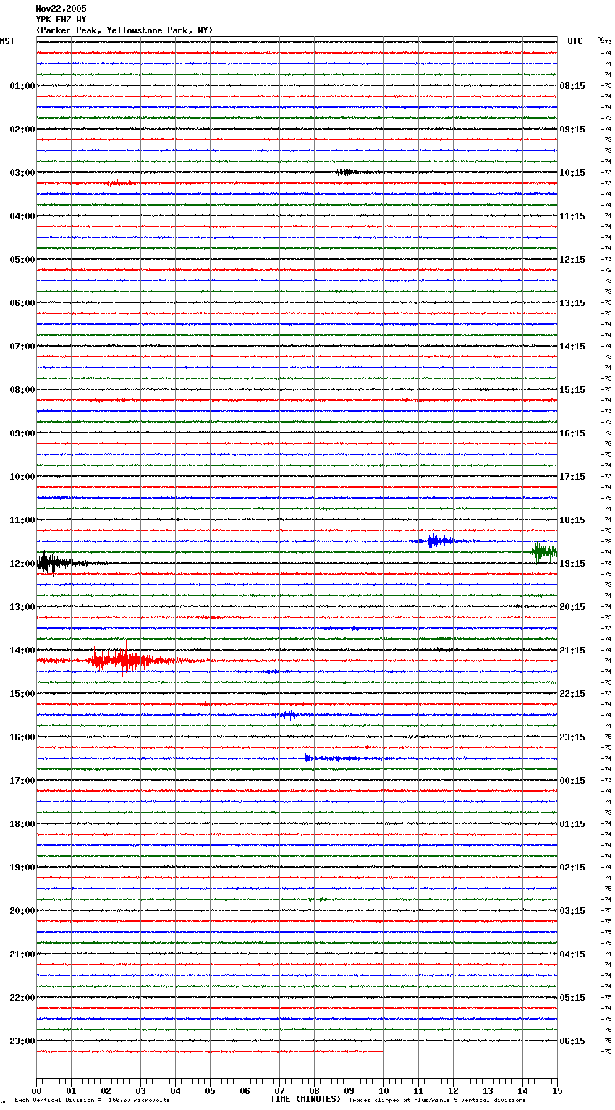
Task: Click the green burst ending the 11:45 trace
Action: click(544, 552)
